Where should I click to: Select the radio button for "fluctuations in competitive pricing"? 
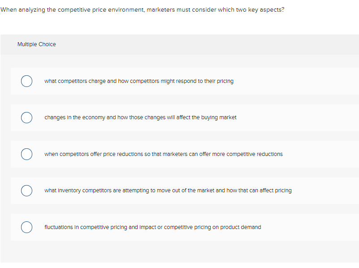pyautogui.click(x=26, y=227)
